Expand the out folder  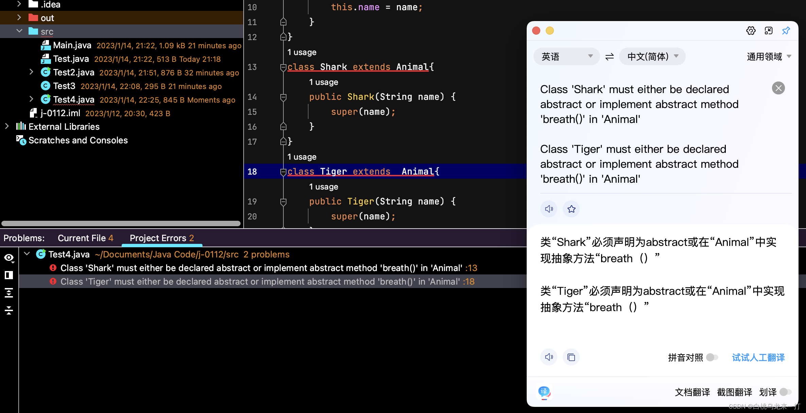coord(19,17)
